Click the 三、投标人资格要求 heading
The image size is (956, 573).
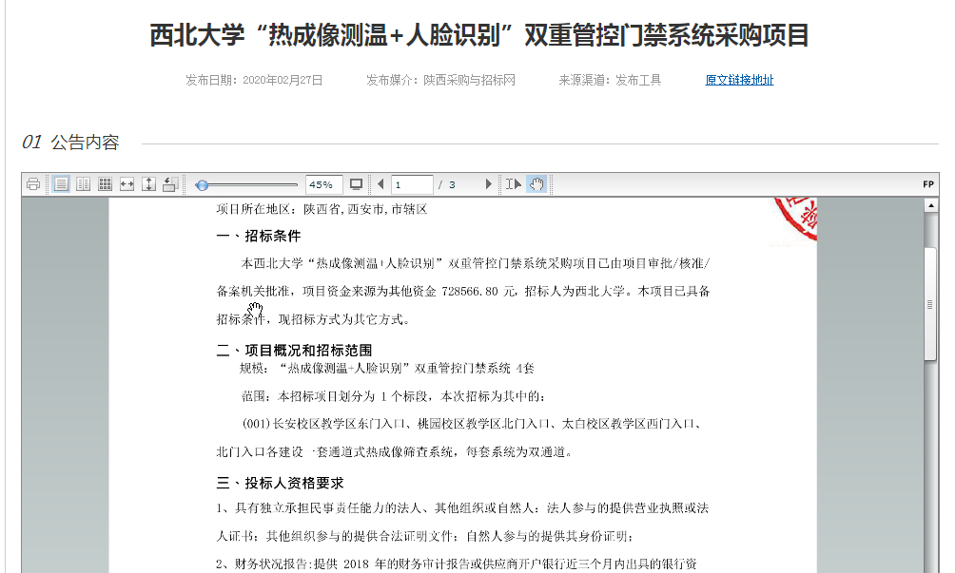[x=280, y=483]
